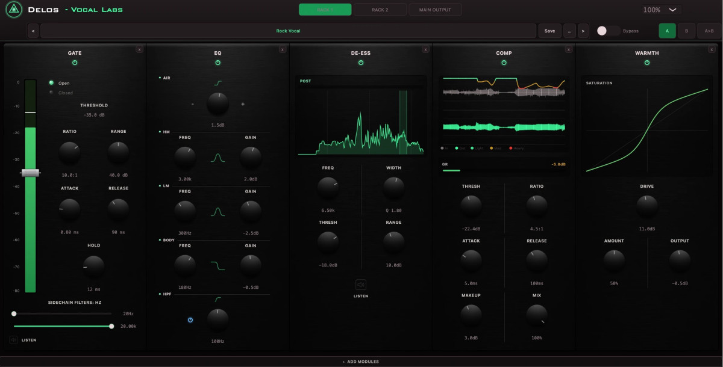Click the DE-ESS Thresh knob
The width and height of the screenshot is (723, 367).
(328, 242)
